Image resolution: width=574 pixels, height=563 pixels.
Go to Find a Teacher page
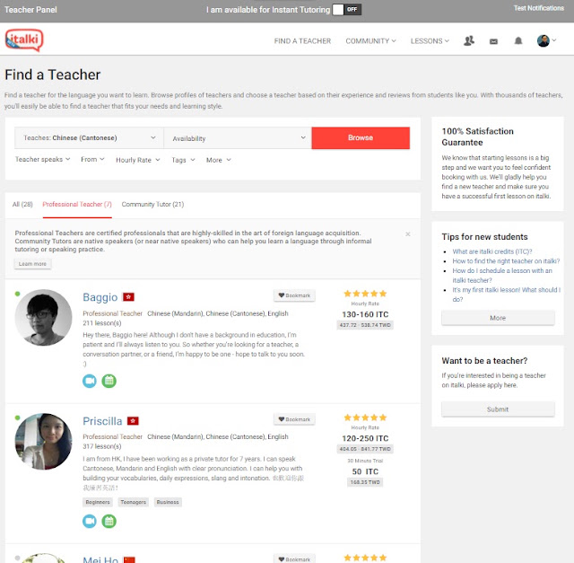click(302, 41)
